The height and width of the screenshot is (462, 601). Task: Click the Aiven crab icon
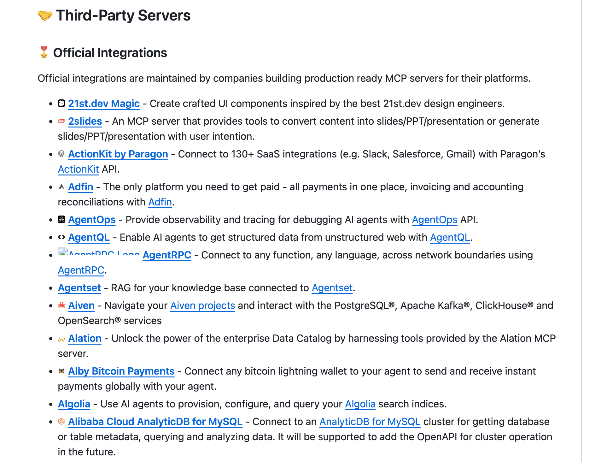(x=61, y=305)
